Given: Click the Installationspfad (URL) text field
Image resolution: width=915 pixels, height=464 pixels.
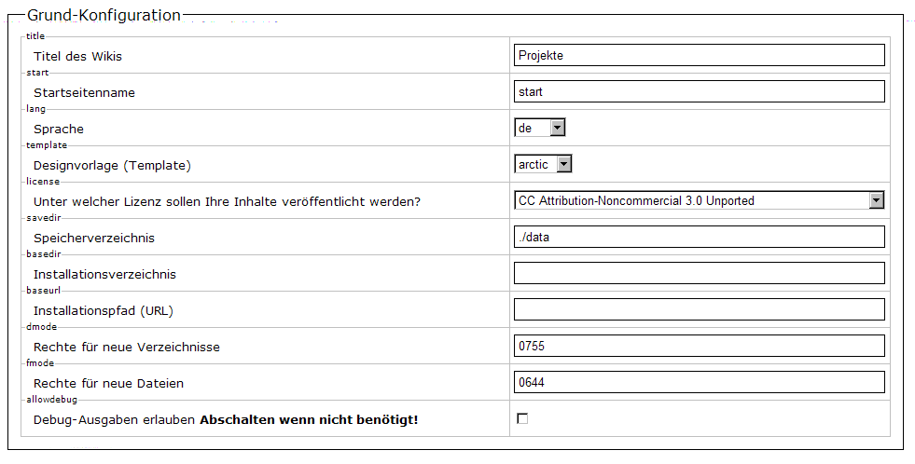Looking at the screenshot, I should (699, 309).
